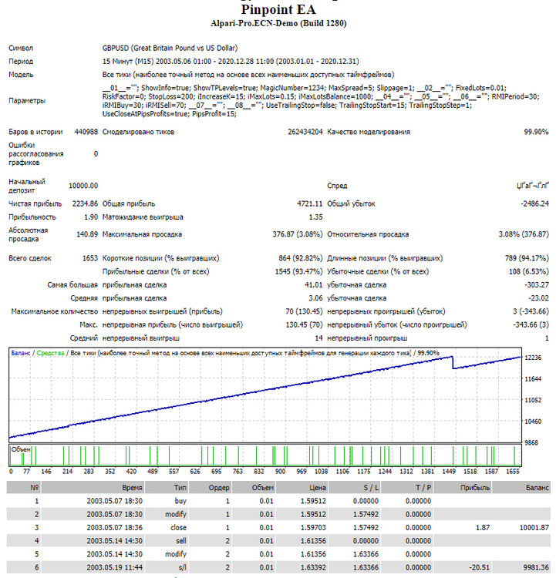
Task: Click the Максимальная просадка value 376.87 (3.08%)
Action: (x=298, y=234)
